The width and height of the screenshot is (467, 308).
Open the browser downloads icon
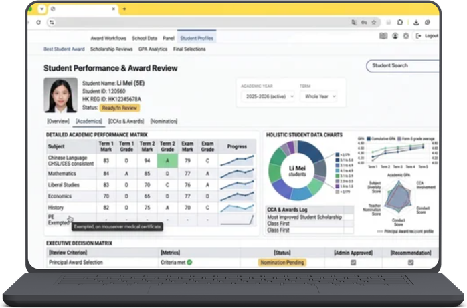click(x=416, y=22)
